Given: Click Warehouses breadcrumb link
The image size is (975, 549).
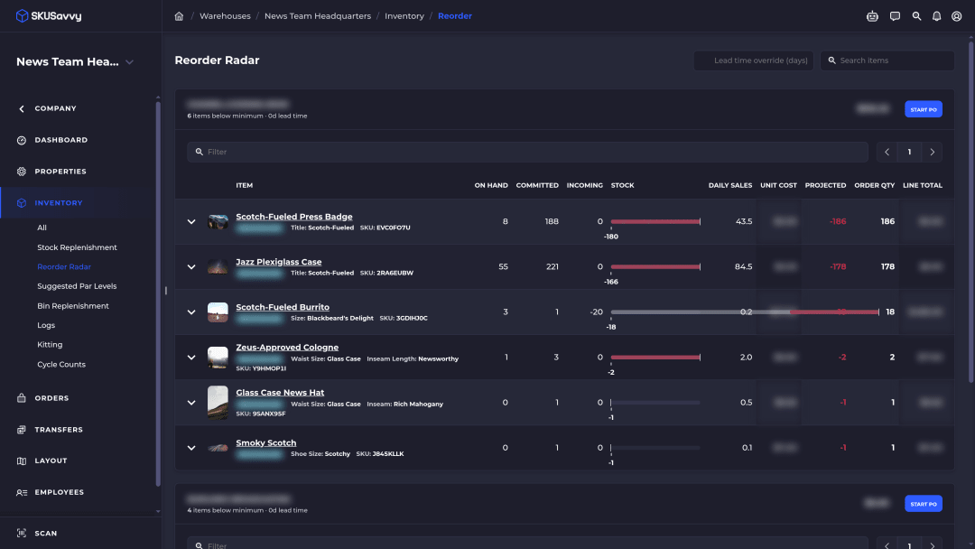Looking at the screenshot, I should [x=225, y=16].
